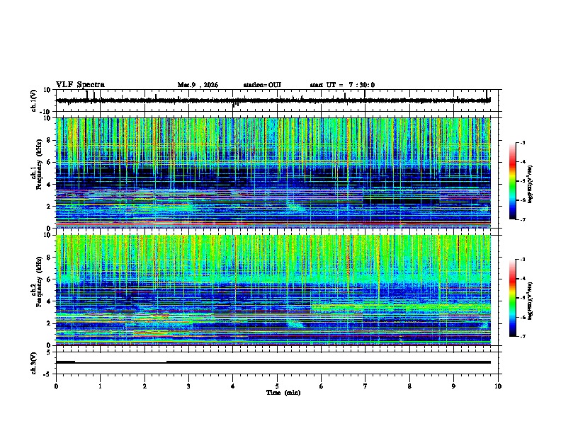Click the log(PSD) unit label beside ch.2 color bar
Viewport: 561px width, 433px height.
(x=531, y=301)
